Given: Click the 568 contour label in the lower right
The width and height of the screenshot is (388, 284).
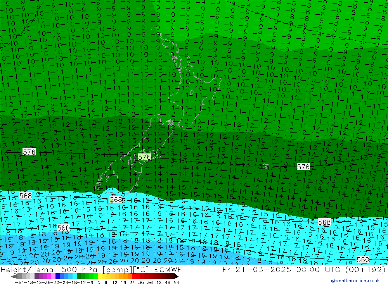Looking at the screenshot, I should 324,222.
